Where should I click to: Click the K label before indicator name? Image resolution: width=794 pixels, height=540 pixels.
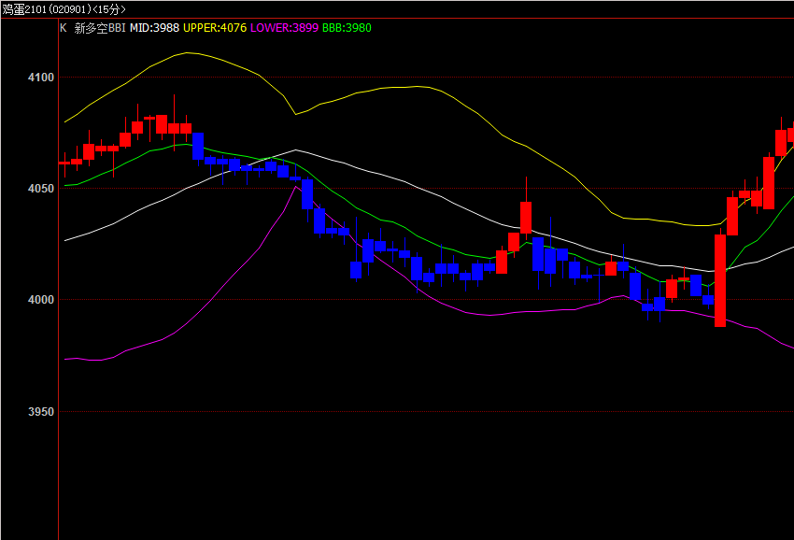[x=64, y=28]
